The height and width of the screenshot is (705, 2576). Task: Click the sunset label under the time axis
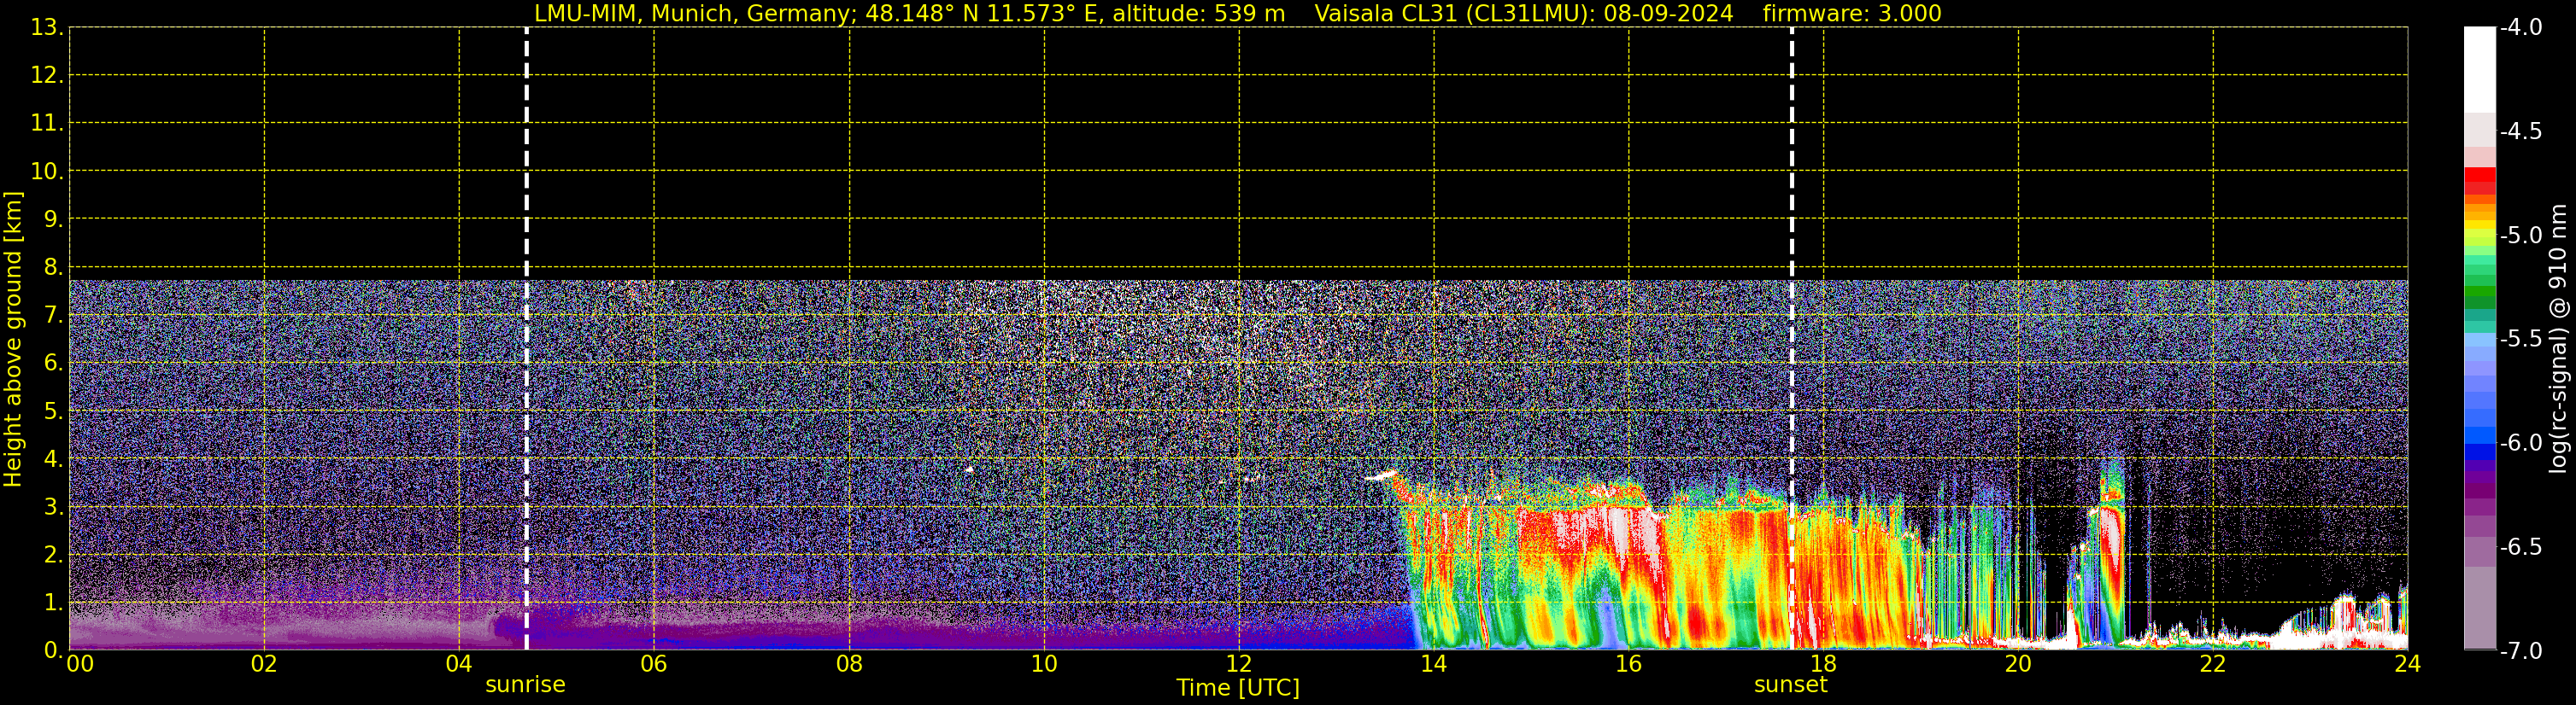[x=1790, y=685]
